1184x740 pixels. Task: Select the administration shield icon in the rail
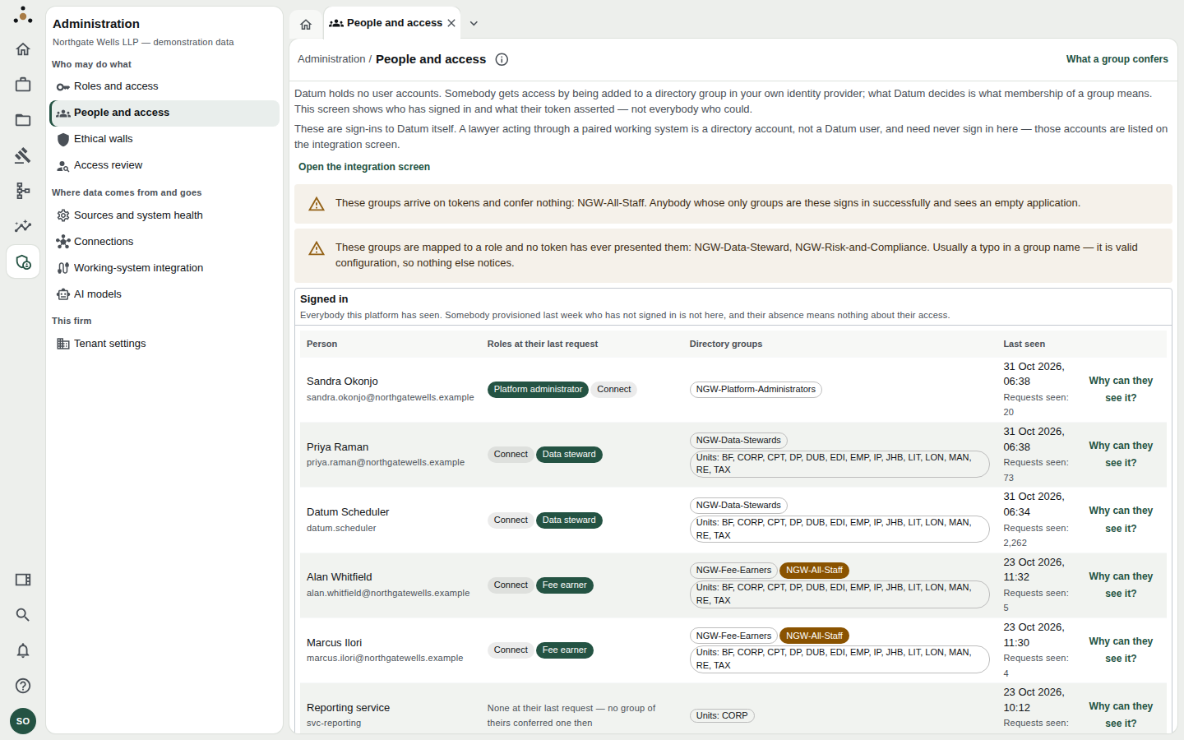(x=23, y=262)
